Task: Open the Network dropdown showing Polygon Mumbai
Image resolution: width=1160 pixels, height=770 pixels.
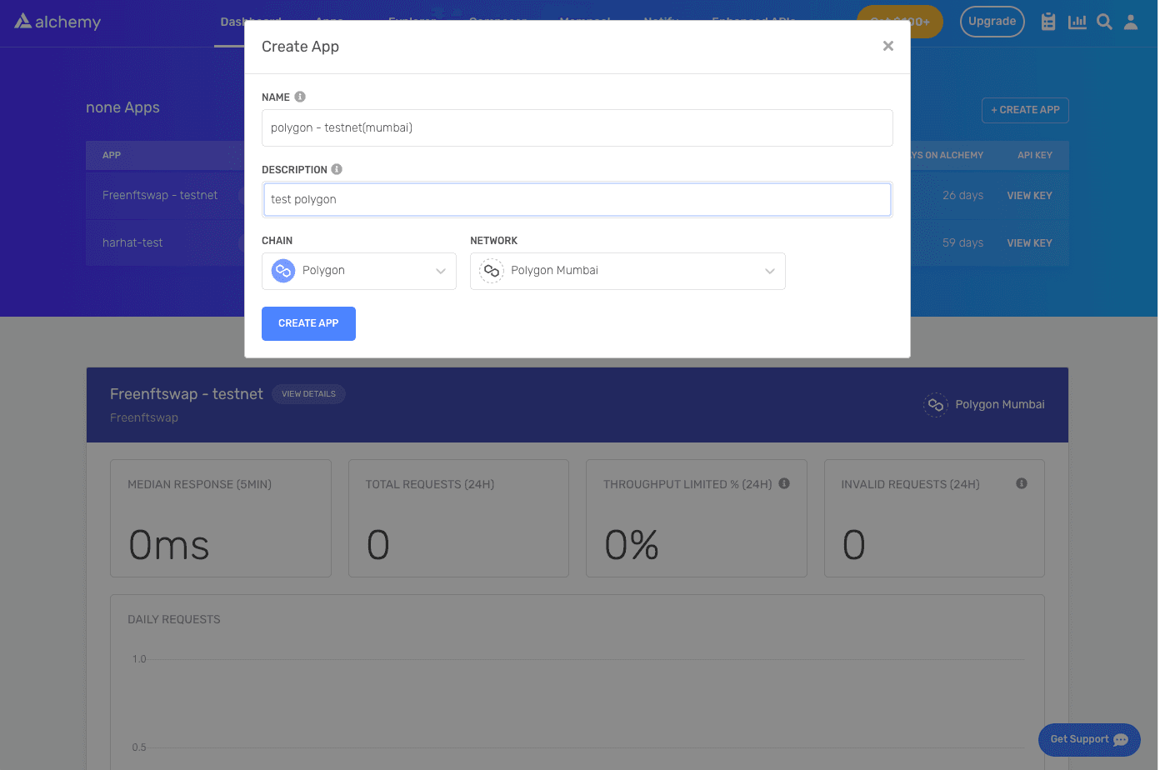Action: pos(627,271)
